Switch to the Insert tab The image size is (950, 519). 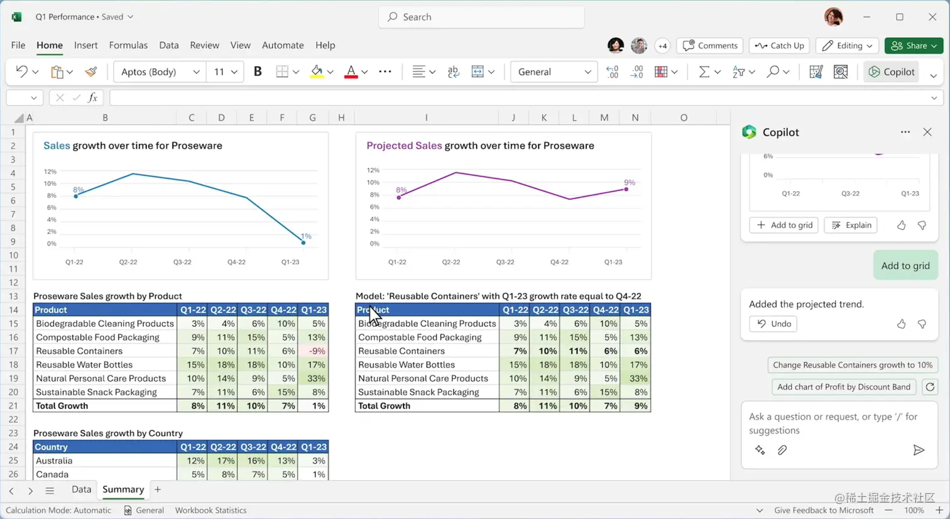click(x=85, y=45)
